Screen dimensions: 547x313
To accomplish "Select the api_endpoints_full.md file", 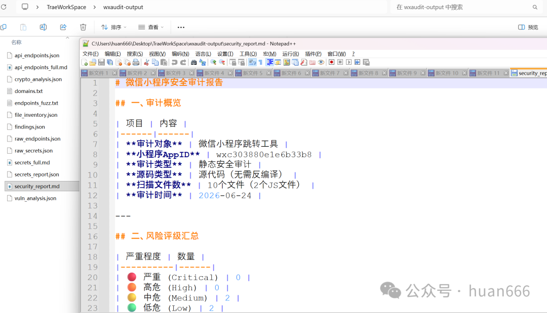I will click(41, 67).
